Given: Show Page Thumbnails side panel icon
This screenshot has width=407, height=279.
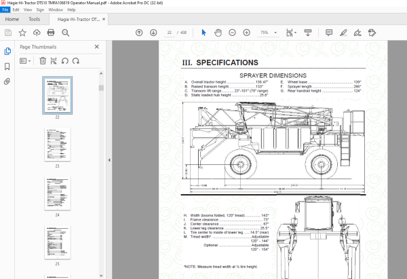Looking at the screenshot, I should tap(7, 51).
